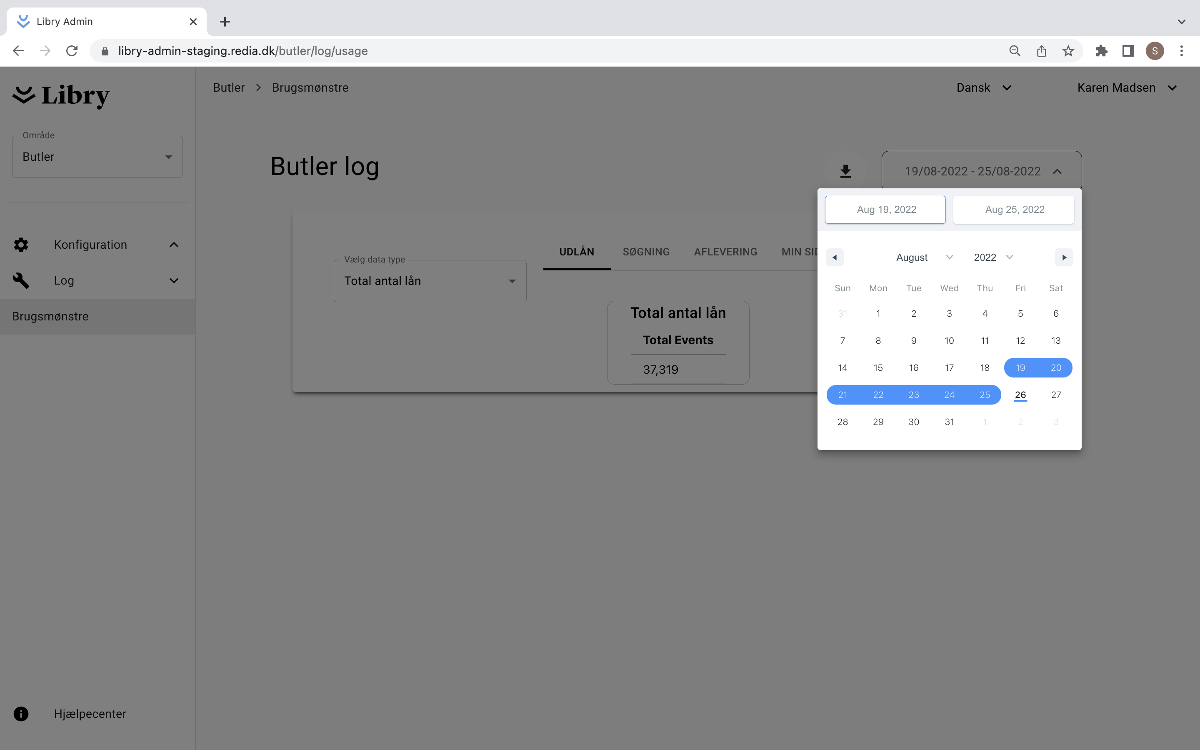Go to next month in calendar
This screenshot has height=750, width=1200.
pyautogui.click(x=1064, y=257)
